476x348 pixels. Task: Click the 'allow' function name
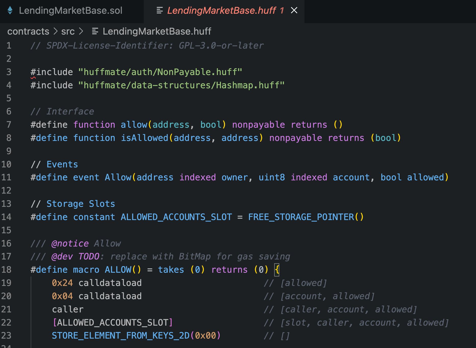click(x=134, y=125)
